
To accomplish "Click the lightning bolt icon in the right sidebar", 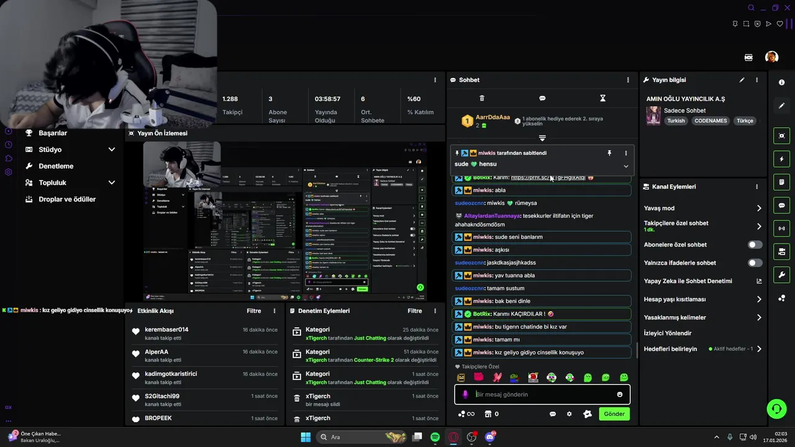I will pyautogui.click(x=781, y=159).
